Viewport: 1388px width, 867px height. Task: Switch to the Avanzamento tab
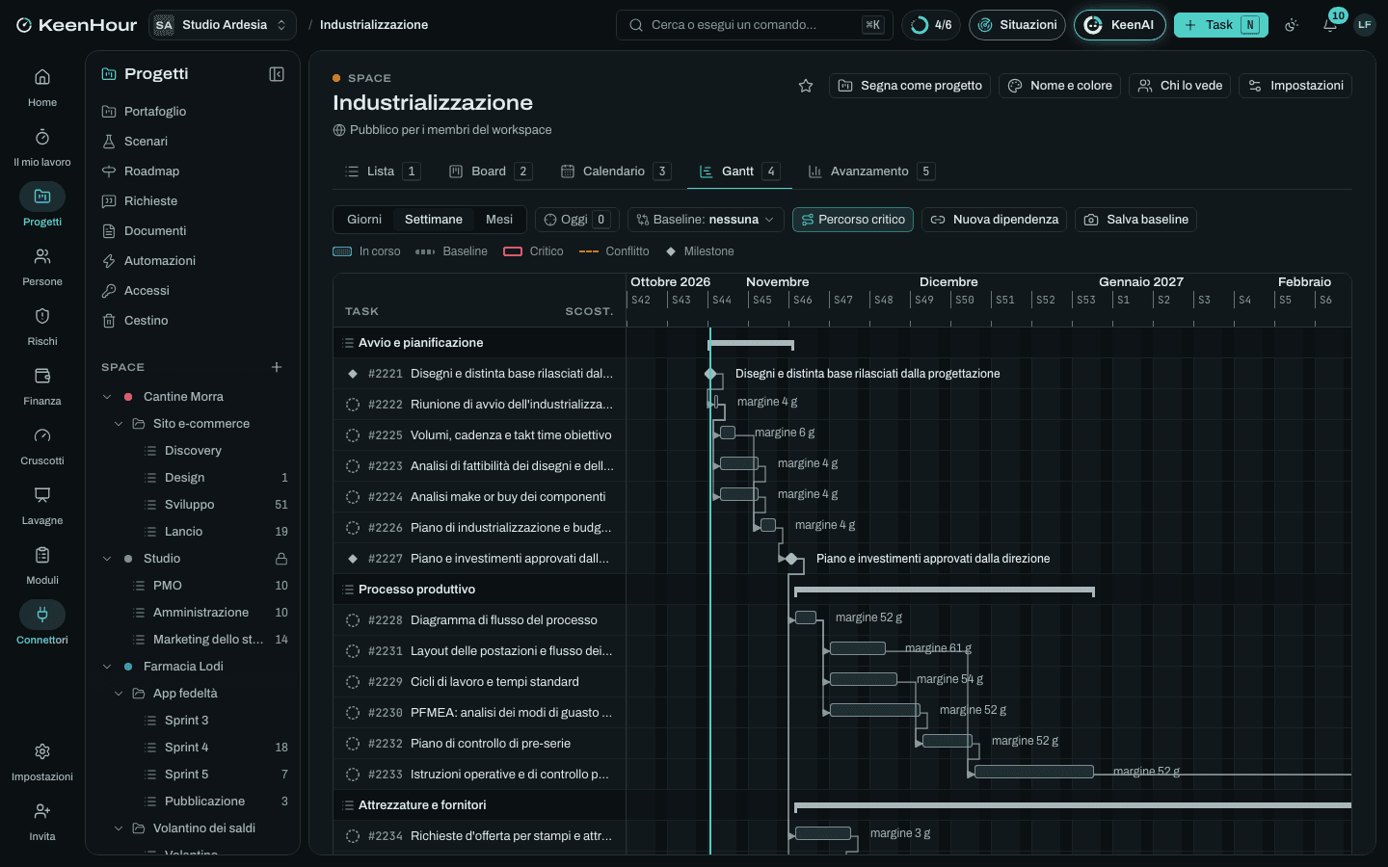click(x=870, y=171)
